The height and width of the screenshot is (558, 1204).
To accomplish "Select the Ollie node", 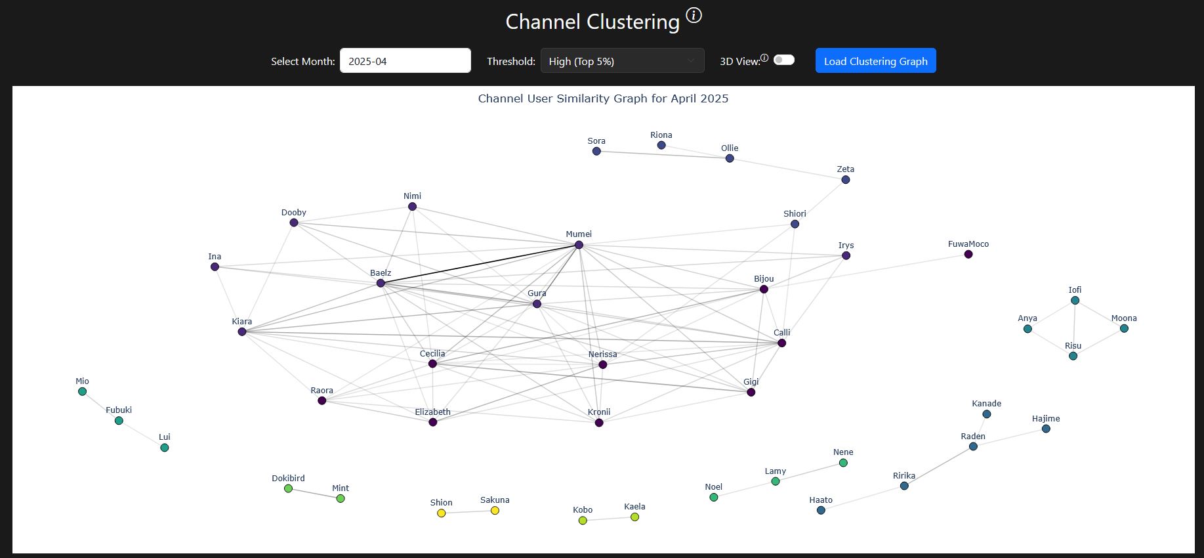I will [730, 158].
